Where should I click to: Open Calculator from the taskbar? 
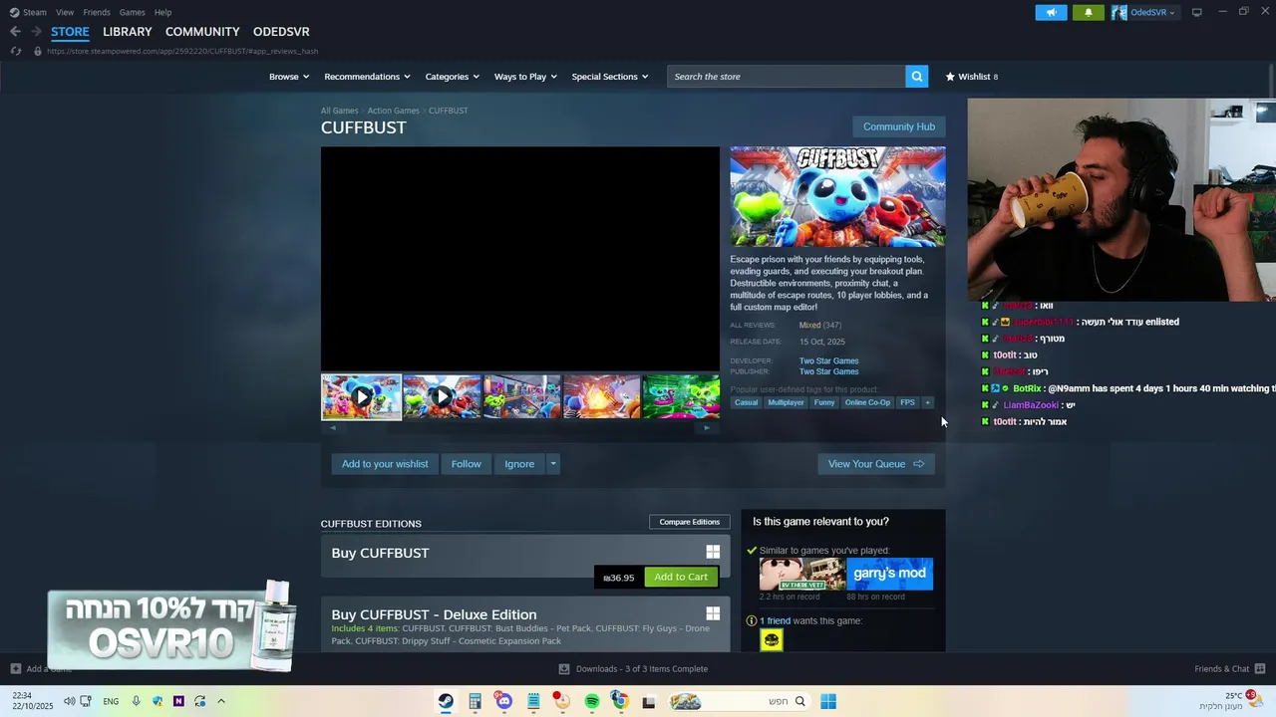tap(475, 701)
